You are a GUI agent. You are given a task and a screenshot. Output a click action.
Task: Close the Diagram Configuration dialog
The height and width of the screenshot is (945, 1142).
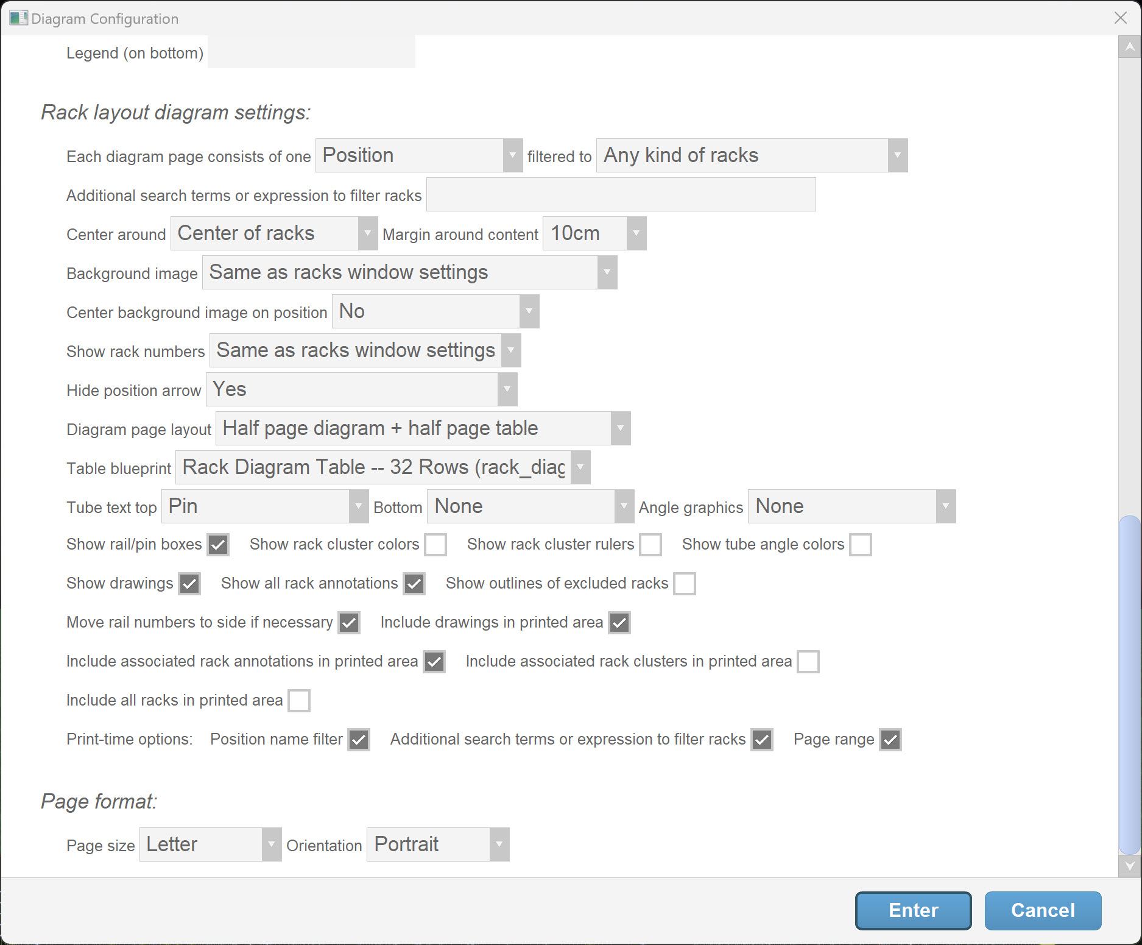1121,18
